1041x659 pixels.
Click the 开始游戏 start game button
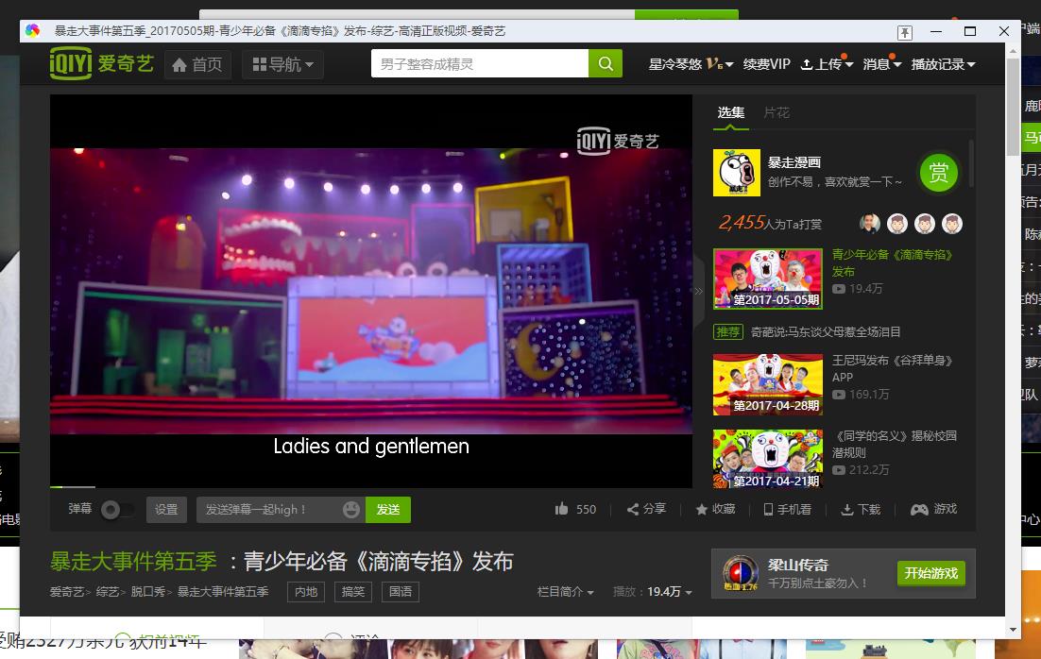pos(930,573)
